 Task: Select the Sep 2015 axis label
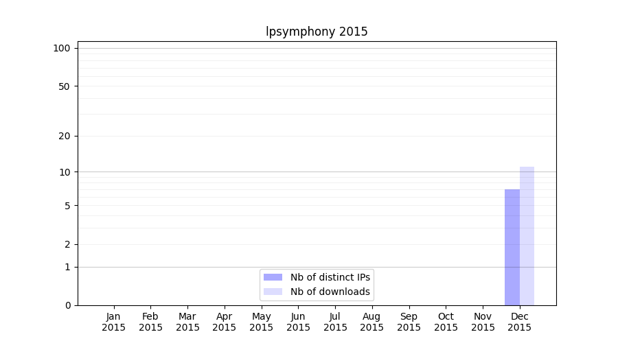pos(409,322)
